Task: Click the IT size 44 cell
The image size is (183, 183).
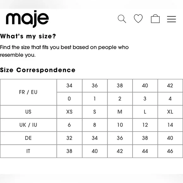Action: pyautogui.click(x=145, y=151)
